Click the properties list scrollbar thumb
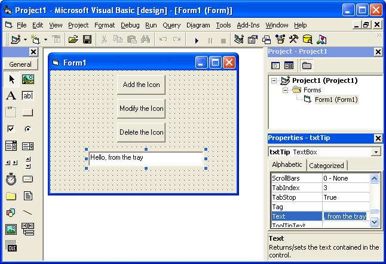 coord(375,211)
